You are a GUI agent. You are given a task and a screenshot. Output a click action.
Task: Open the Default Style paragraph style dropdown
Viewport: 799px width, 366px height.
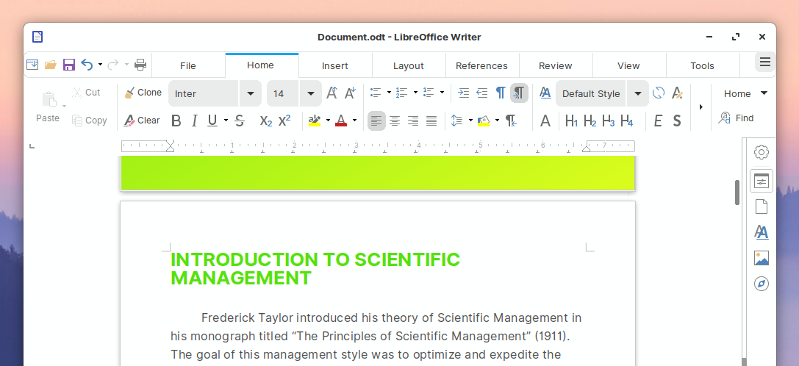638,93
